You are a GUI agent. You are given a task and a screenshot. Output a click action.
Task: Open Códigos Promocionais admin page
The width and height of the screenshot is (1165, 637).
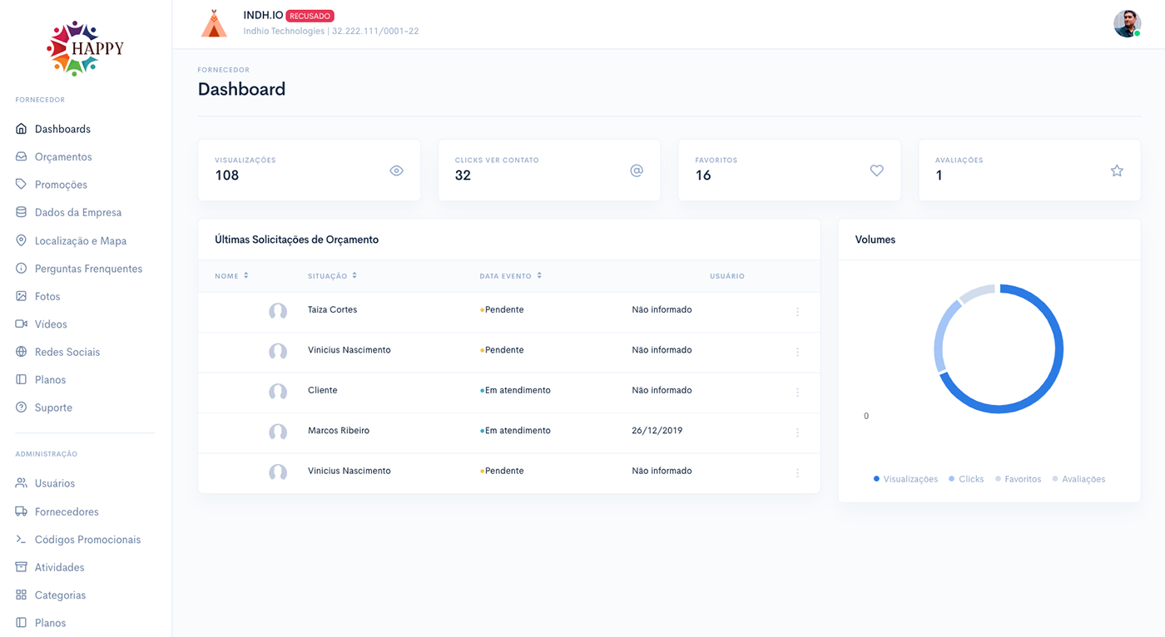[x=87, y=540]
